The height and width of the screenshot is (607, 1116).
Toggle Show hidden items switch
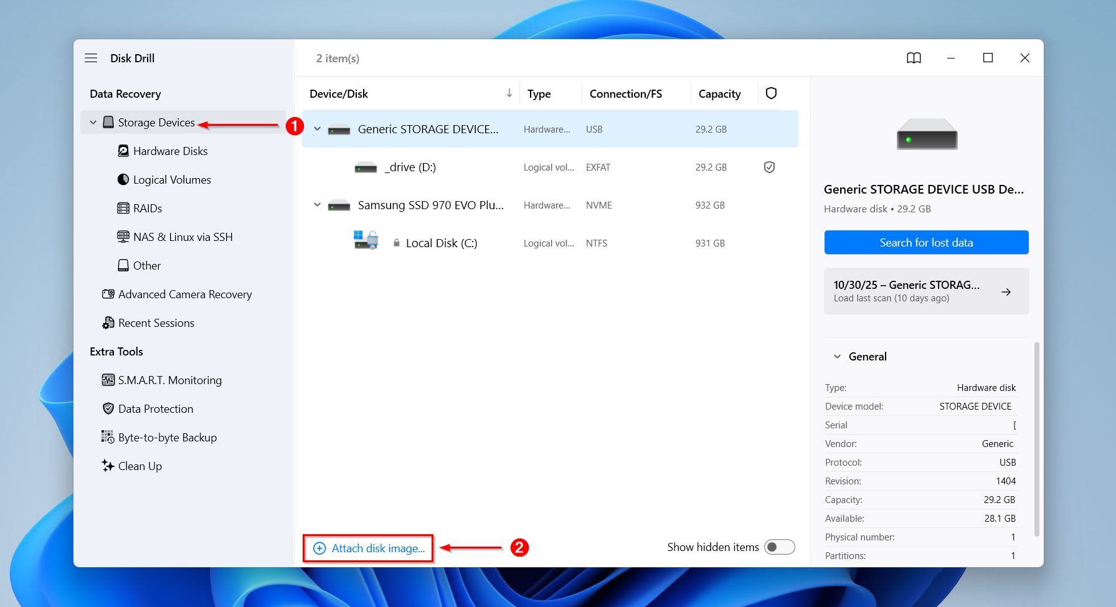[x=779, y=547]
